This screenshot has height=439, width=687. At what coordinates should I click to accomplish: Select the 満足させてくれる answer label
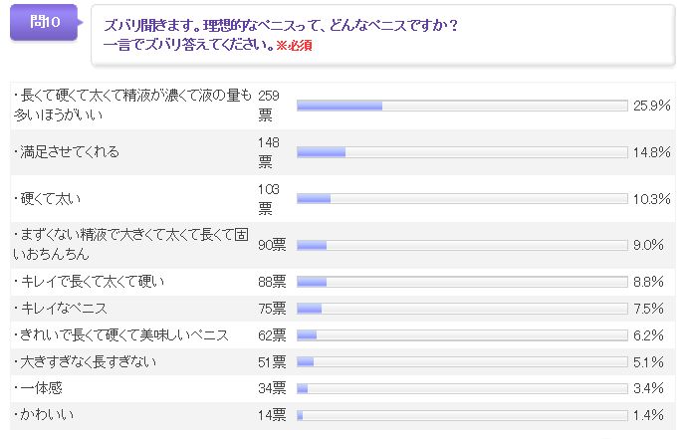[x=70, y=151]
